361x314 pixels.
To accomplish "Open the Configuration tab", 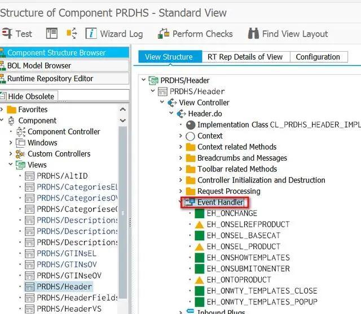I will pos(318,57).
